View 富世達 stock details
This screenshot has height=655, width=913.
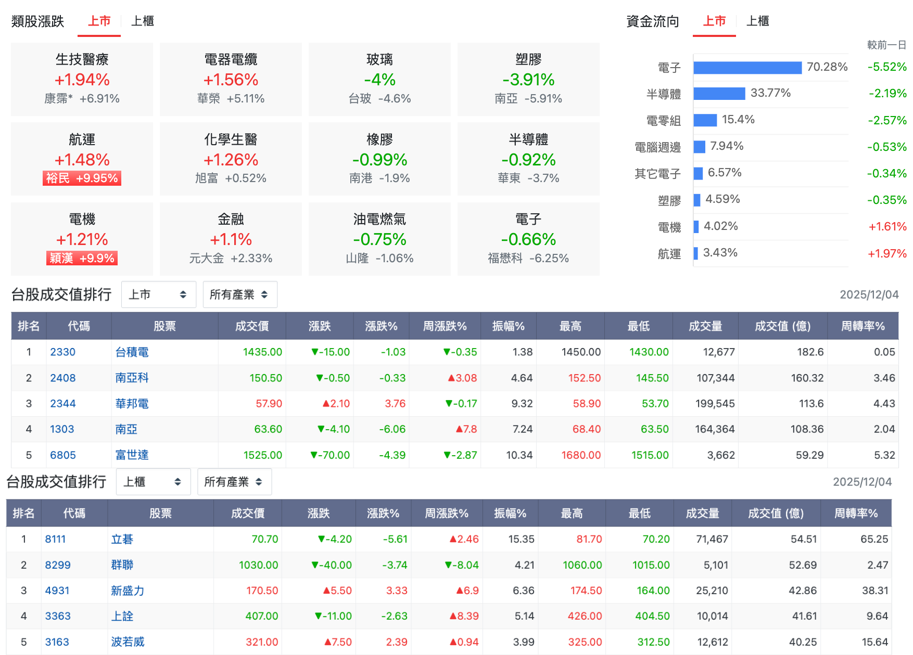(131, 455)
